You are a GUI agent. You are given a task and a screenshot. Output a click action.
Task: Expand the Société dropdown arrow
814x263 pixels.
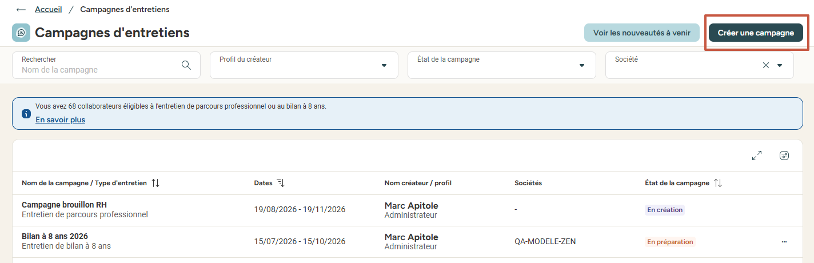click(780, 65)
